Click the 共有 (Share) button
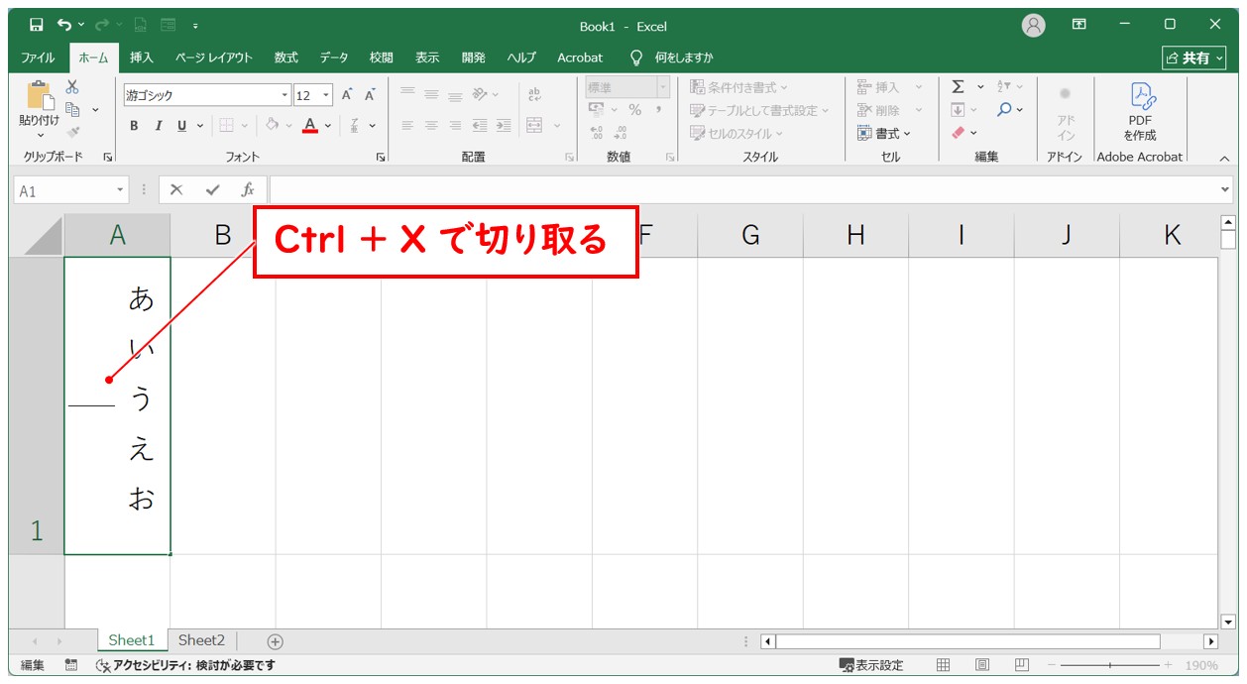This screenshot has width=1247, height=684. pyautogui.click(x=1195, y=58)
